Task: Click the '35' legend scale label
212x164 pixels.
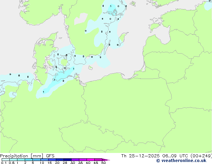Action: pyautogui.click(x=80, y=163)
